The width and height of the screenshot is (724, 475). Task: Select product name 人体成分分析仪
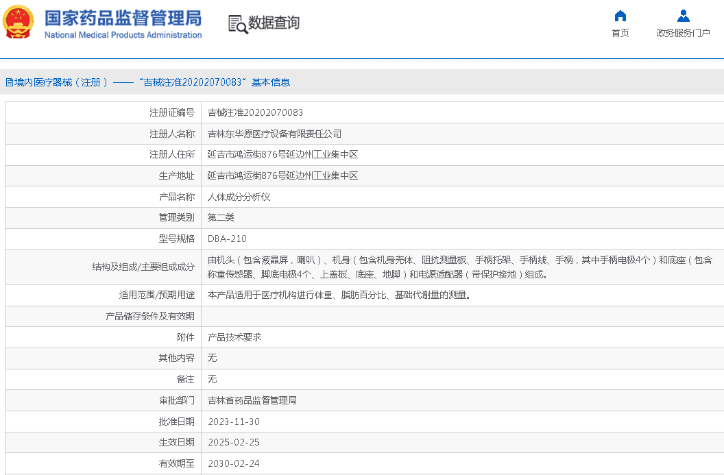(239, 197)
